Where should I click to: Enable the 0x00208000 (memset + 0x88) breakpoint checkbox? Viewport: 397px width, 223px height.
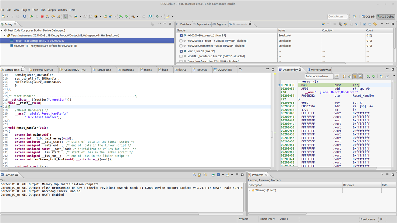pos(181,46)
